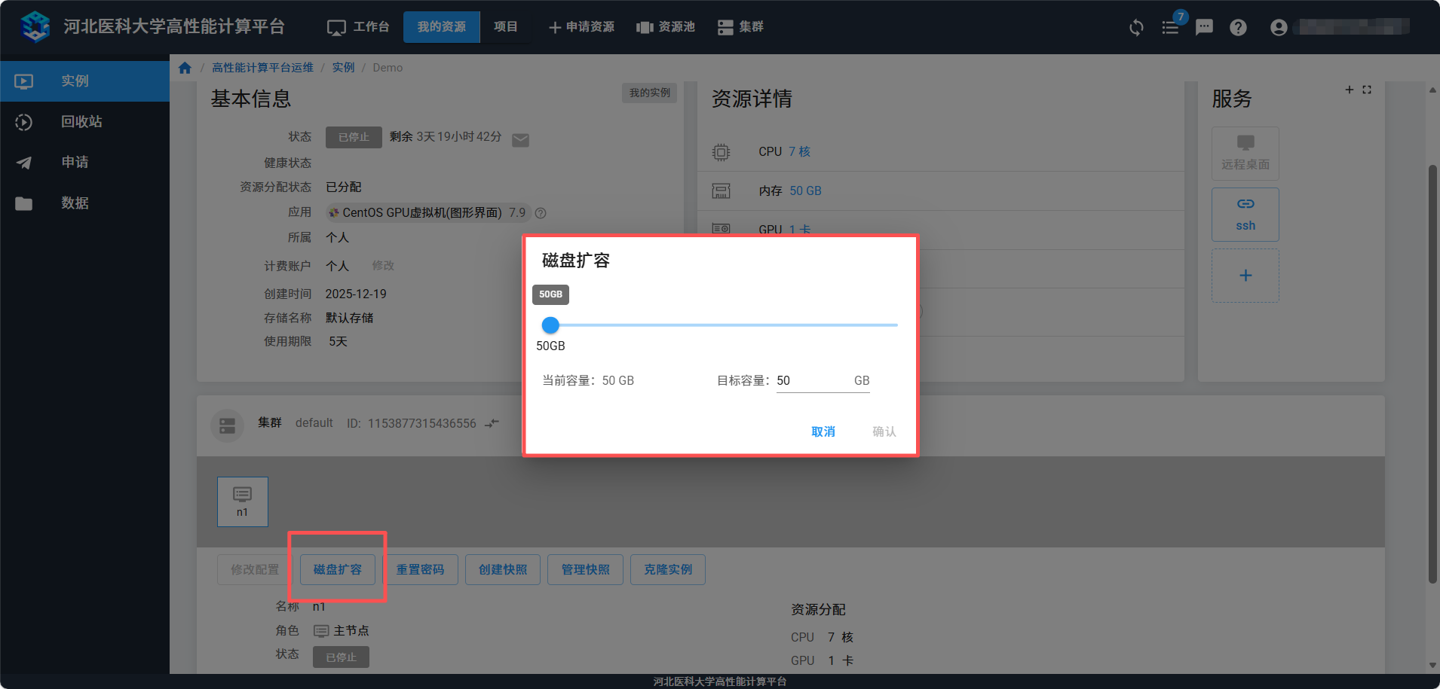Click the user account avatar icon
This screenshot has width=1440, height=689.
(x=1279, y=28)
